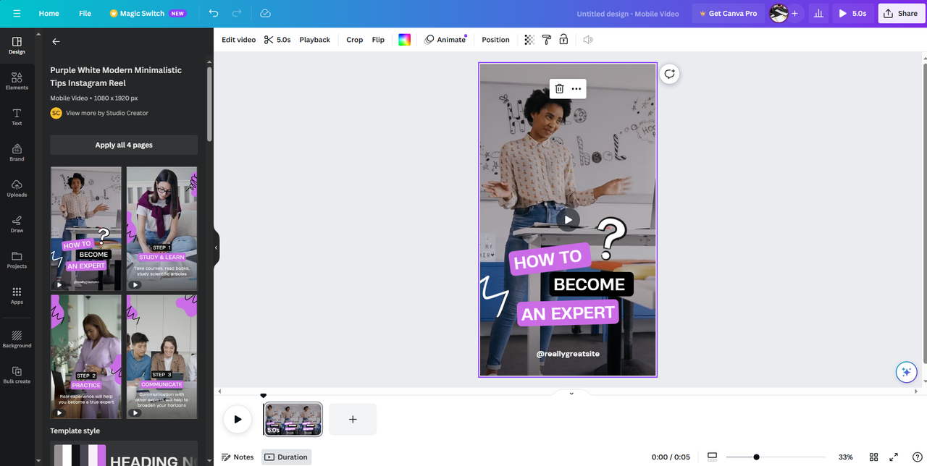Select the template style color palette

(124, 454)
